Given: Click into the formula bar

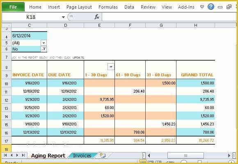Looking at the screenshot, I should click(169, 17).
